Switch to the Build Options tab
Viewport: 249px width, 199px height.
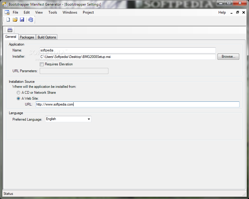[x=47, y=37]
